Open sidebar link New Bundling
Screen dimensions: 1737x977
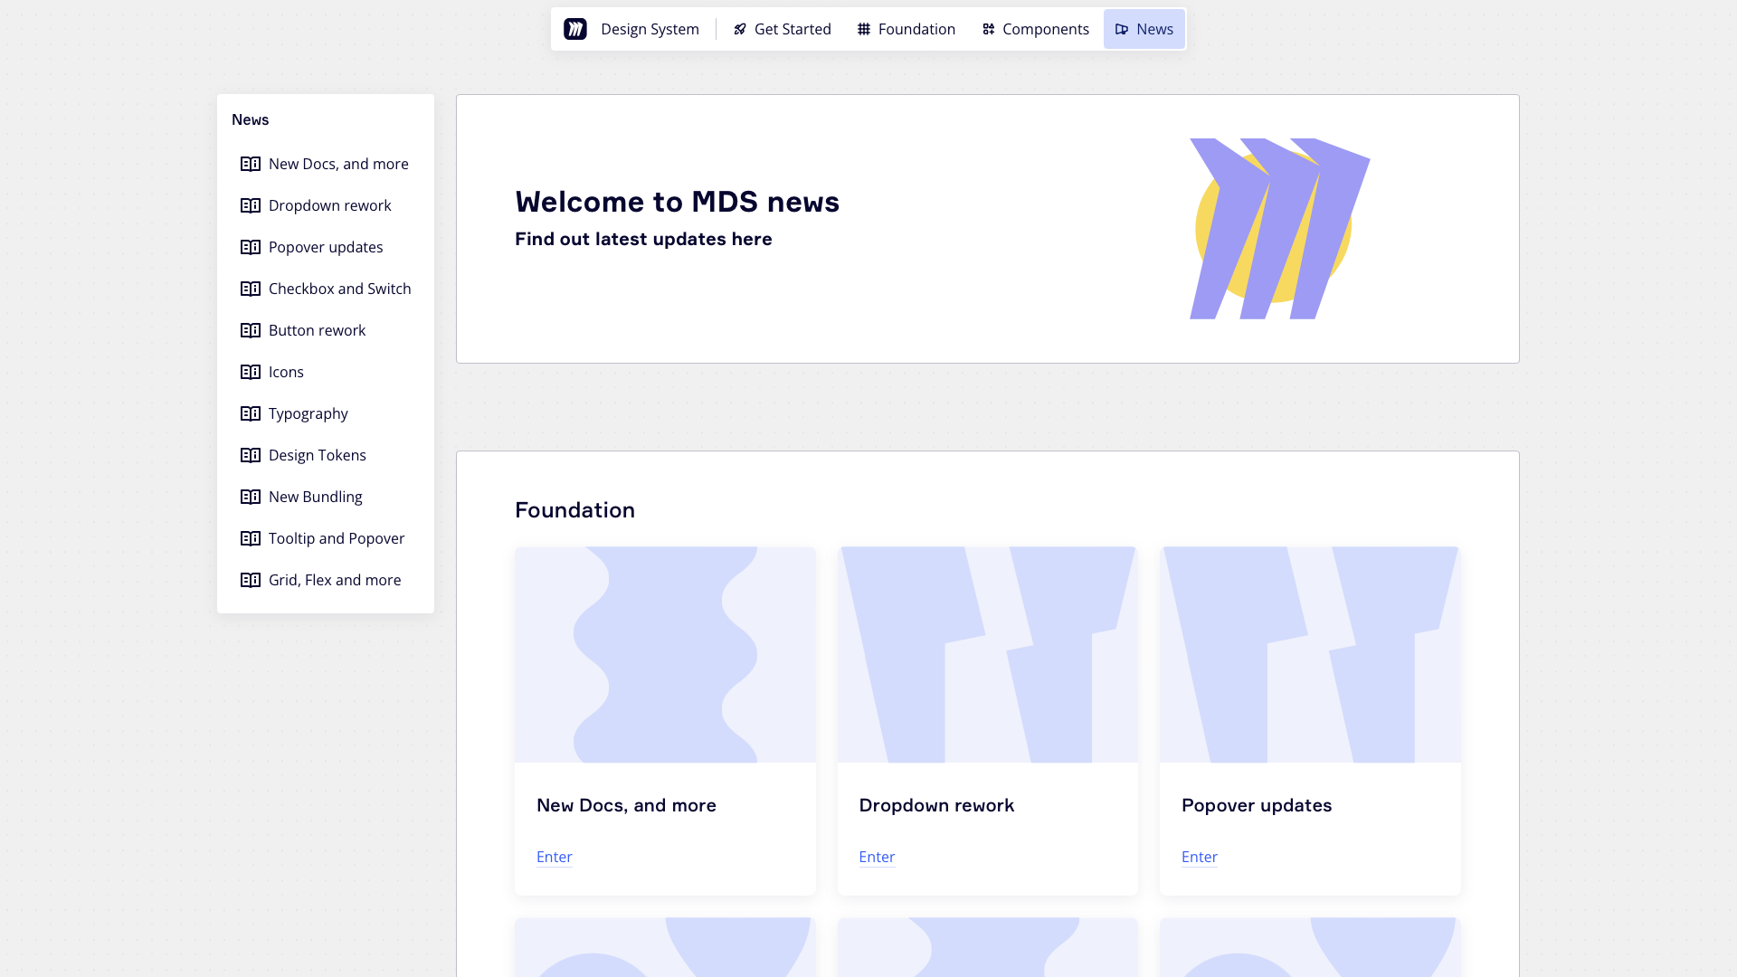[x=326, y=497]
